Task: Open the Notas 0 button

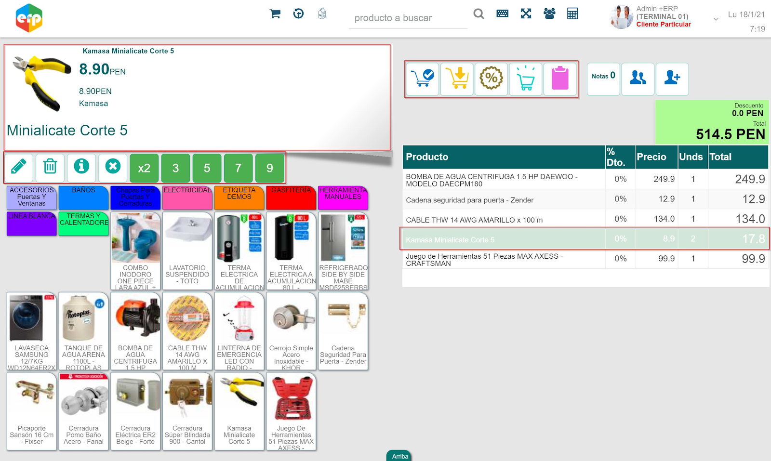Action: 603,79
